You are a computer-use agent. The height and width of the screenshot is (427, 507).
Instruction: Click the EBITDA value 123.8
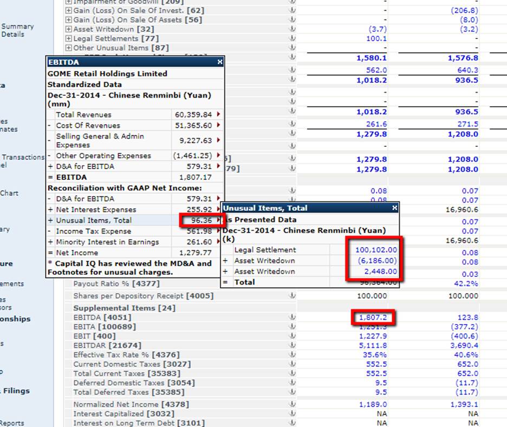[468, 318]
